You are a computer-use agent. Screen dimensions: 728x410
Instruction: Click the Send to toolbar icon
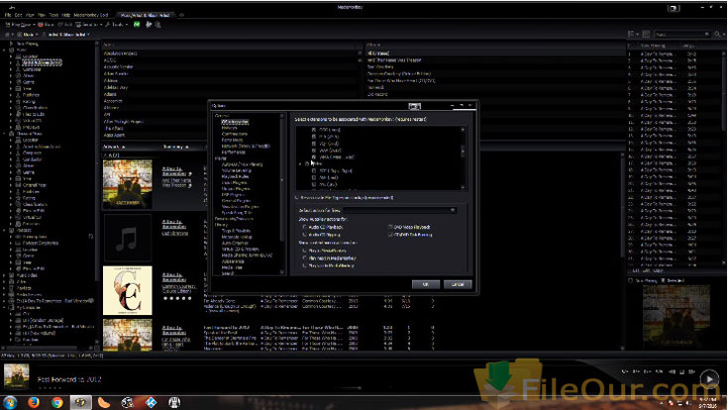(78, 25)
